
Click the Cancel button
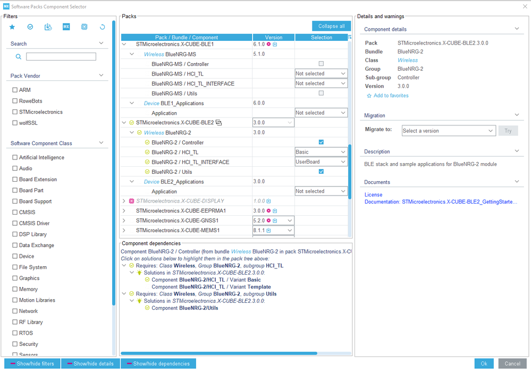(x=512, y=363)
